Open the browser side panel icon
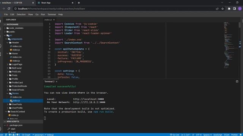 (x=234, y=9)
